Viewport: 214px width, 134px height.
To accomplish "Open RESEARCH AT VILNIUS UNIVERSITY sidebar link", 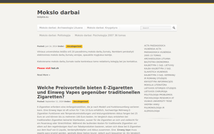I will (159, 100).
